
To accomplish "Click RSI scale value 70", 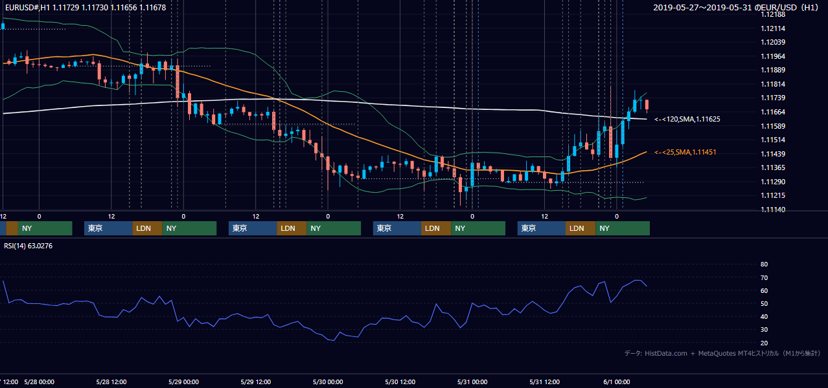I will point(764,277).
